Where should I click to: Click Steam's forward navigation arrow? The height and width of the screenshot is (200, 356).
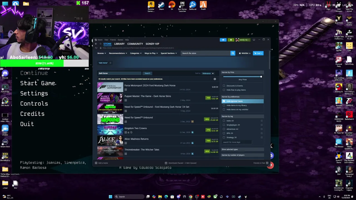point(100,44)
